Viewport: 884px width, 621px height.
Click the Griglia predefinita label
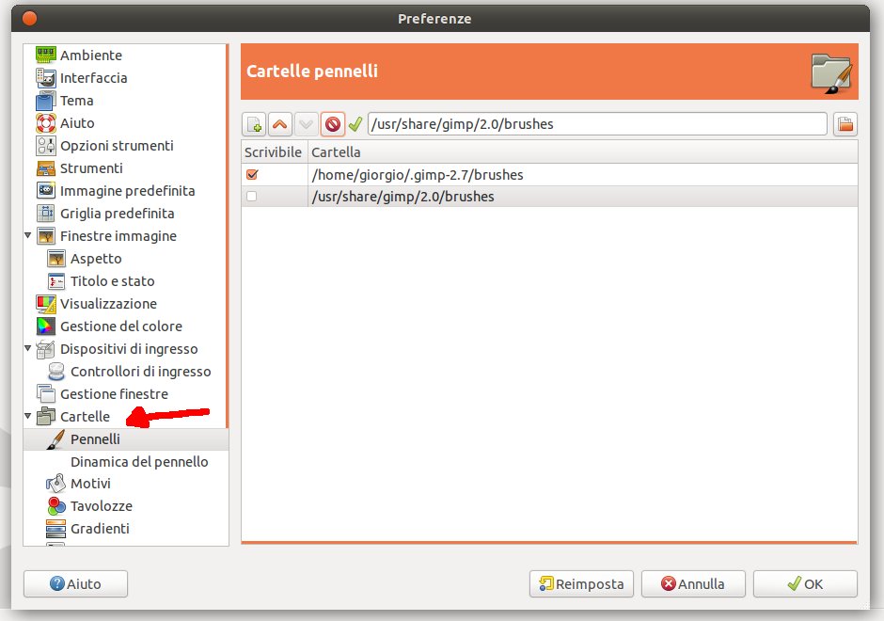(x=118, y=214)
